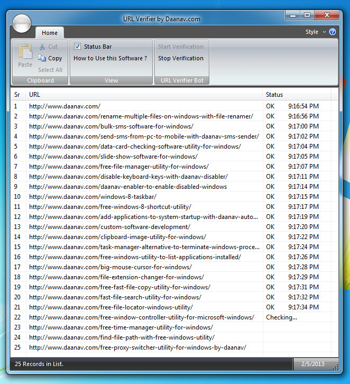The height and width of the screenshot is (384, 350).
Task: Select the slide-show-software URL row
Action: click(174, 157)
